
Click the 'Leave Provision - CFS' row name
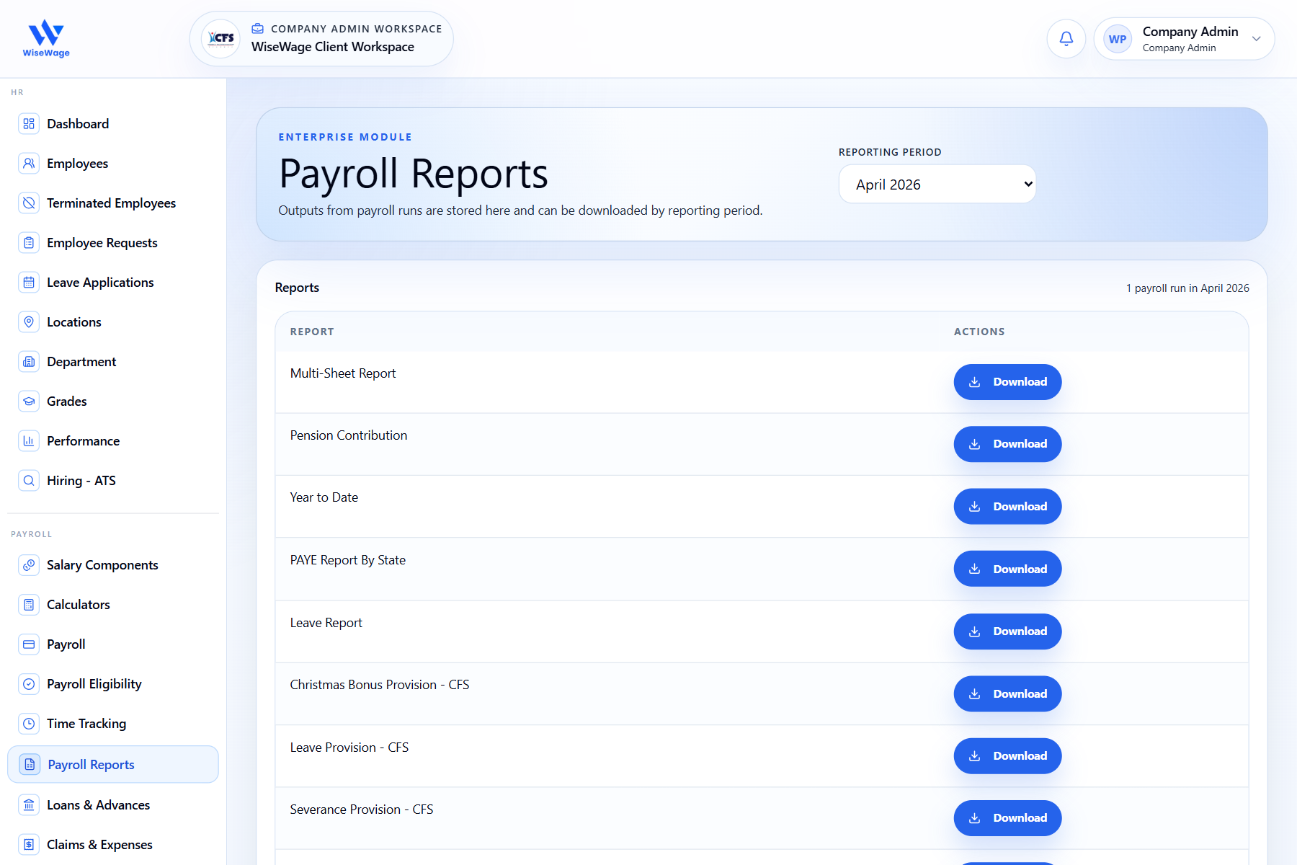click(x=349, y=748)
